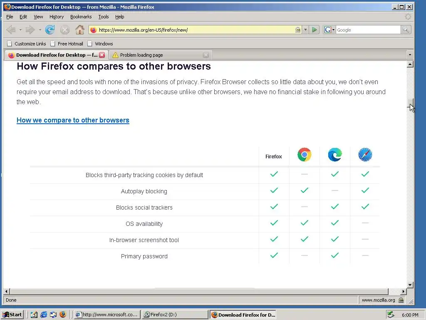
Task: Open the Edit menu
Action: pyautogui.click(x=23, y=17)
